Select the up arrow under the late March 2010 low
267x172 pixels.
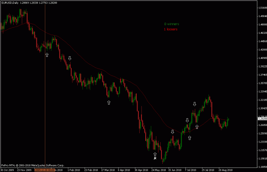point(109,102)
